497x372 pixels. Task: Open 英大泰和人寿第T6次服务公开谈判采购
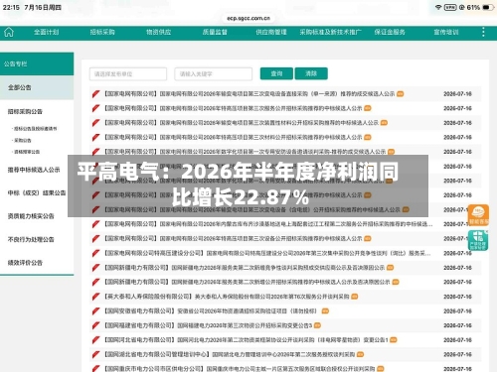pos(227,297)
